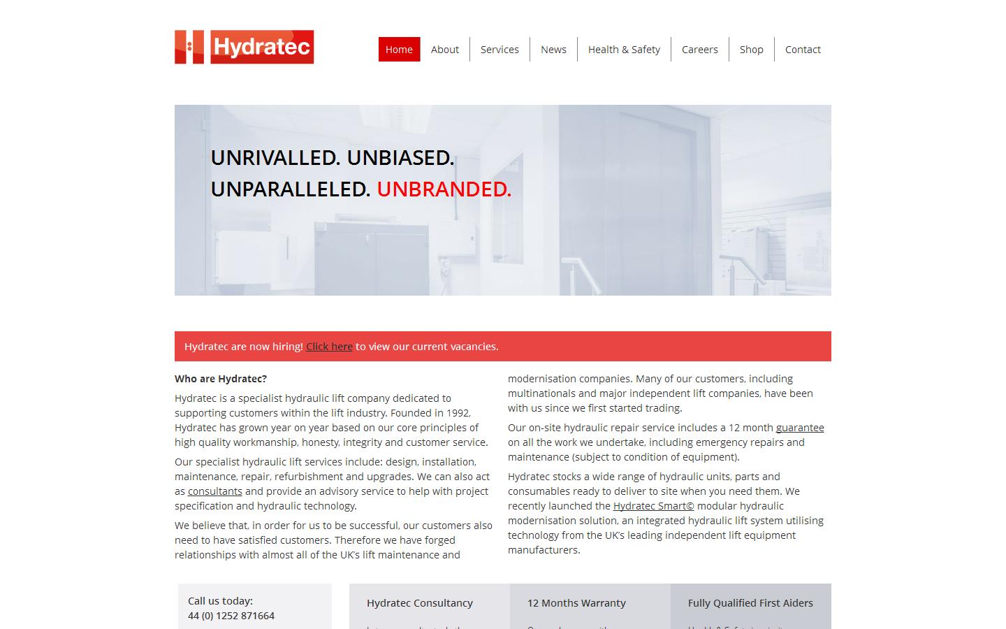Click the phone number 1252 871664

click(x=231, y=616)
